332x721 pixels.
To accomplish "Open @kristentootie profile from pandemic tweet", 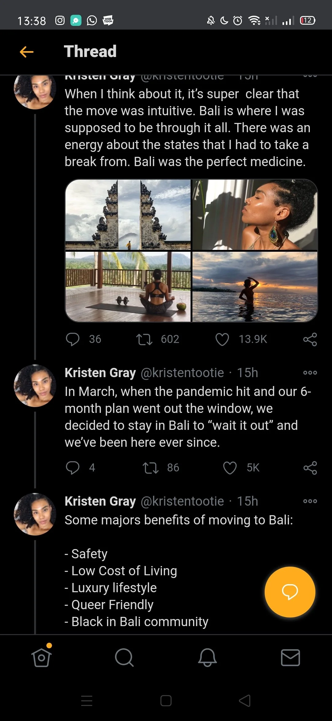I will pos(182,373).
